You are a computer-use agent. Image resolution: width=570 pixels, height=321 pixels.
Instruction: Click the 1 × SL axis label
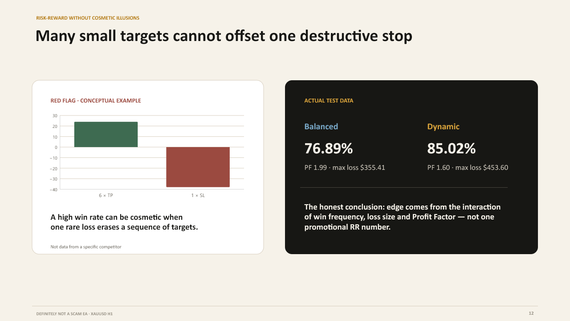[198, 195]
